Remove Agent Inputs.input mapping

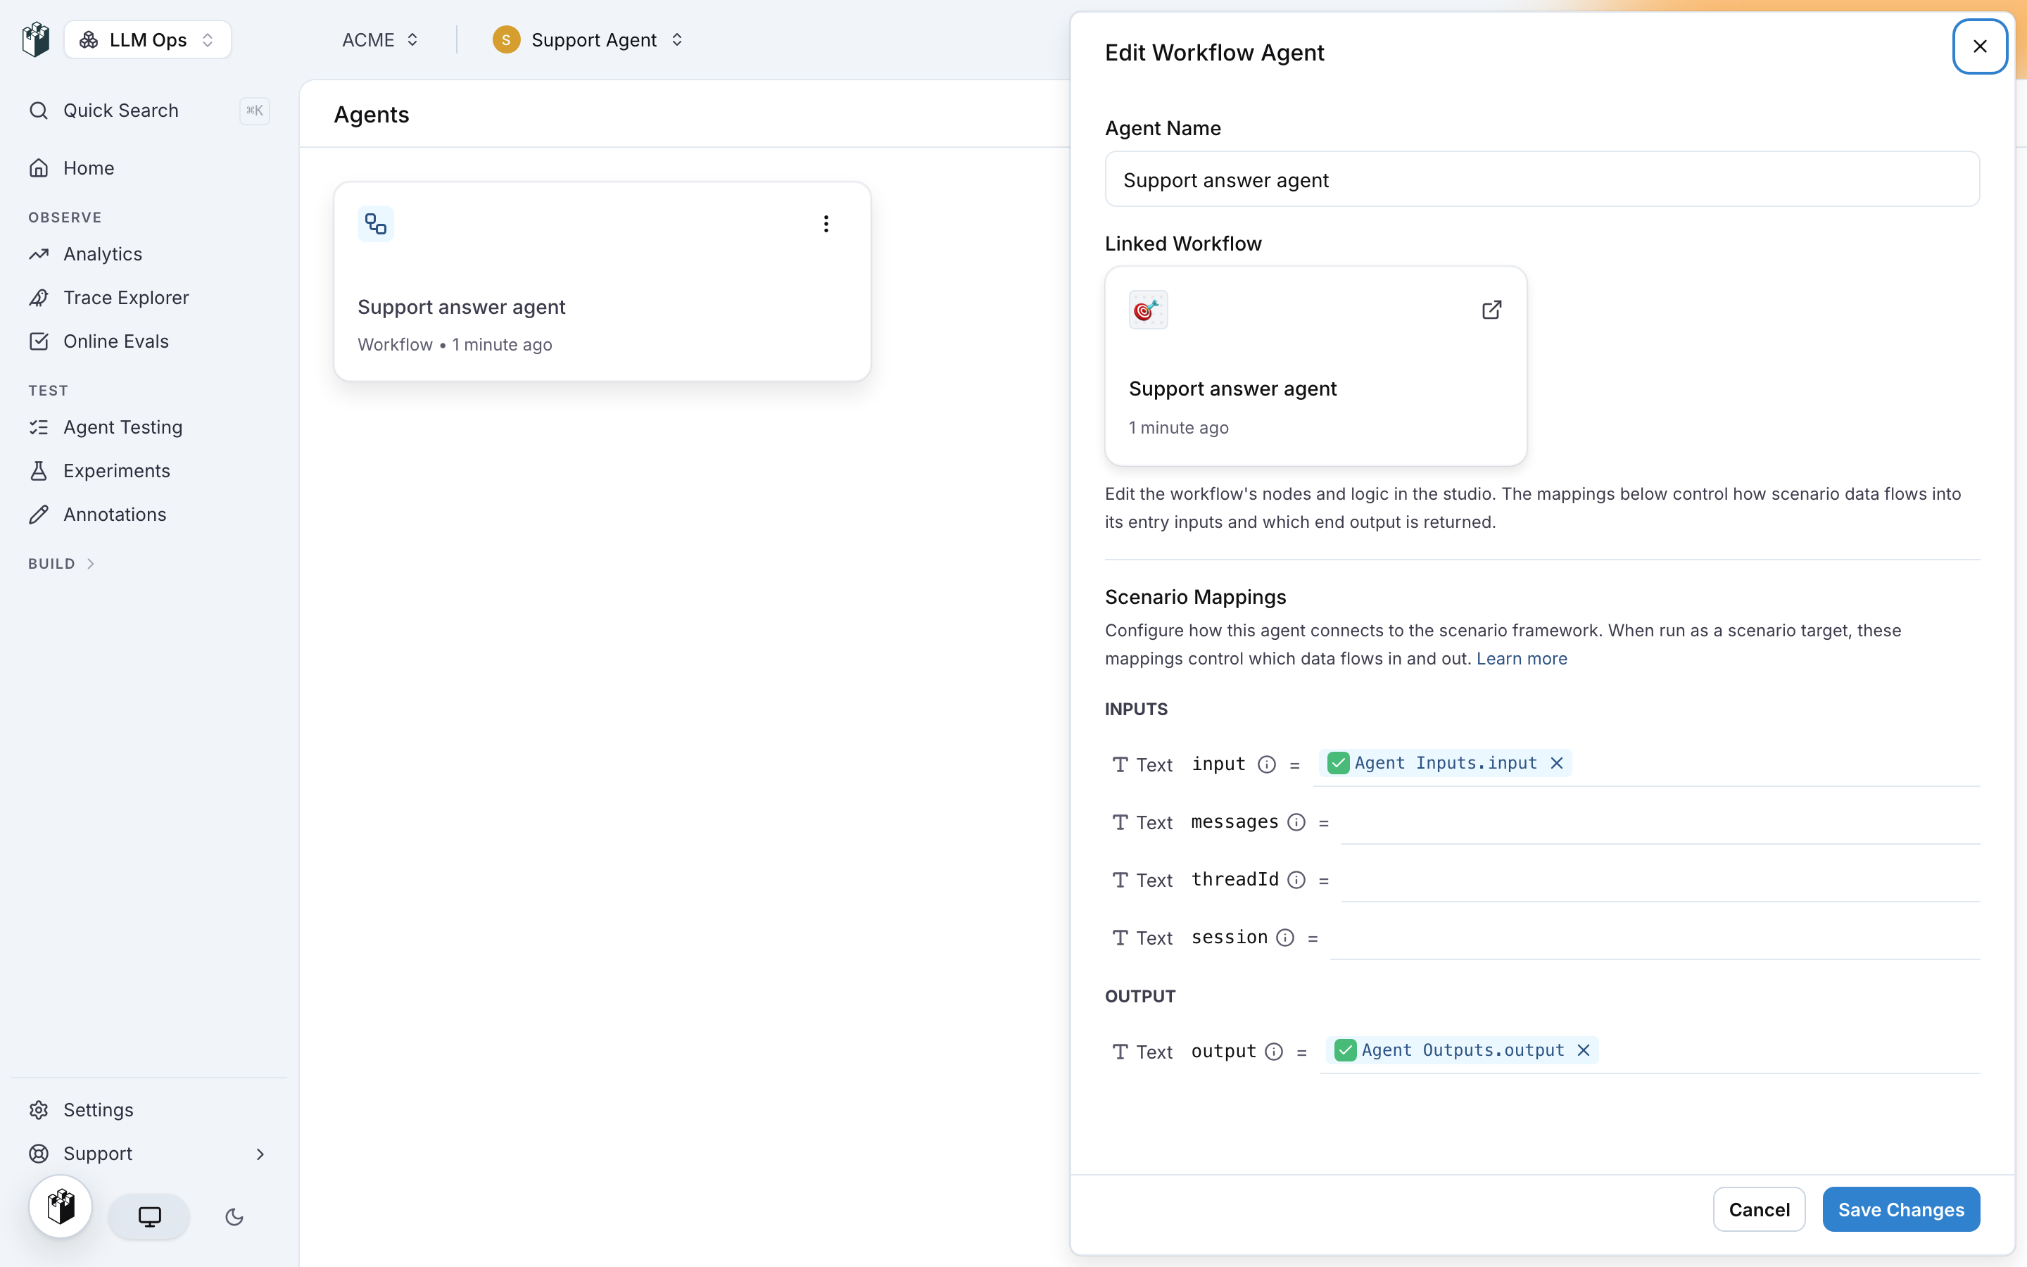click(x=1556, y=762)
